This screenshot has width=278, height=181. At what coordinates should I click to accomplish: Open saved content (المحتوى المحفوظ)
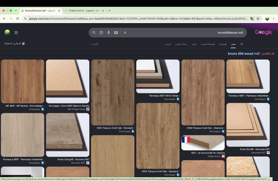tap(15, 44)
